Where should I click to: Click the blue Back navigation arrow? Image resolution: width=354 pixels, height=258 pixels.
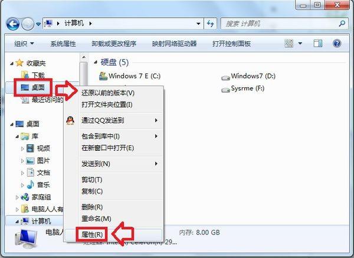click(x=12, y=24)
